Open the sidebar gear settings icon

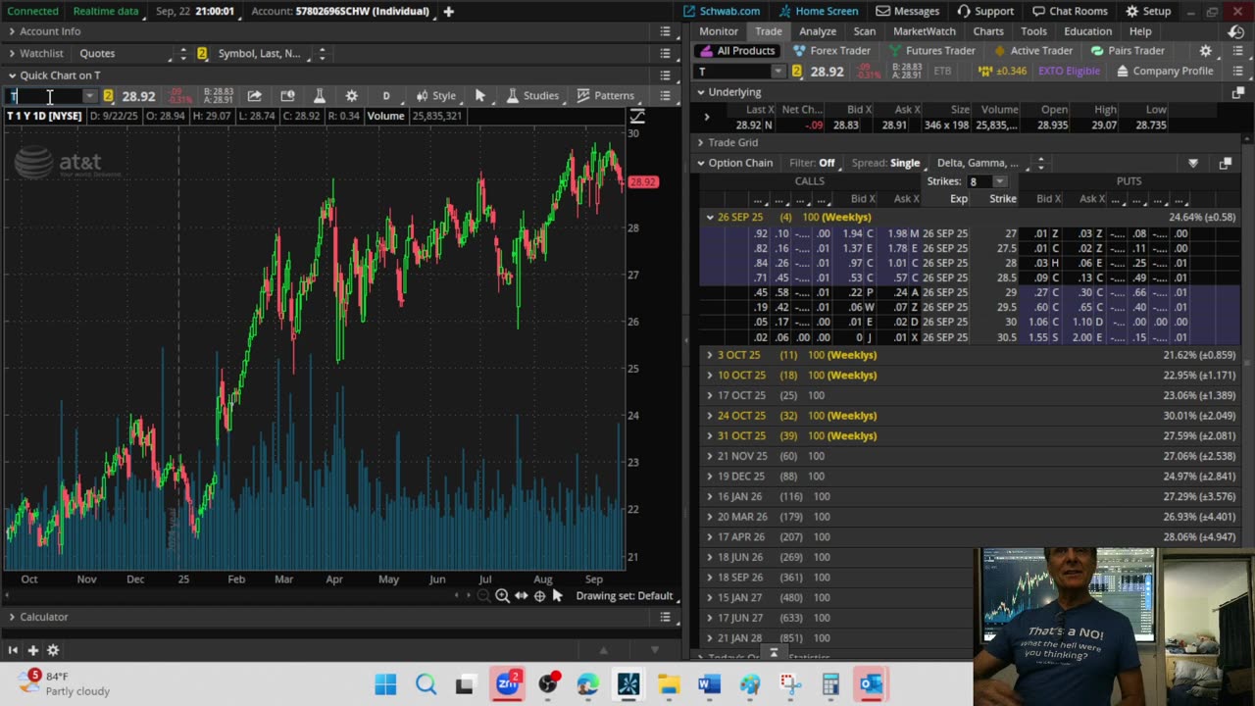[x=53, y=649]
